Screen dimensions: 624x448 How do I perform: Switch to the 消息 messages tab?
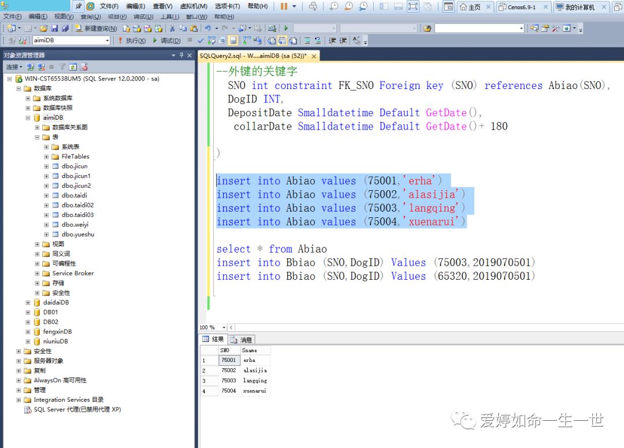click(x=242, y=340)
